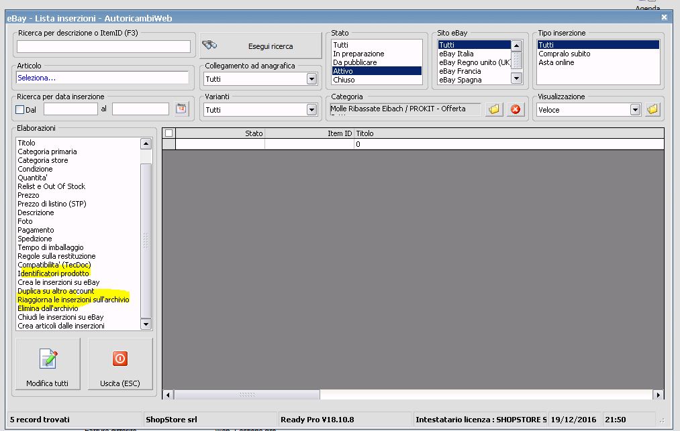The image size is (680, 431).
Task: Select Categoria primaria elaboration
Action: click(78, 151)
